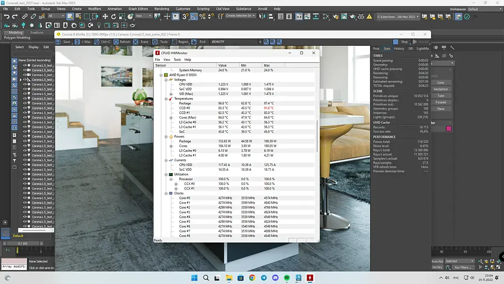Open Spotify from the taskbar
This screenshot has width=504, height=284.
287,278
